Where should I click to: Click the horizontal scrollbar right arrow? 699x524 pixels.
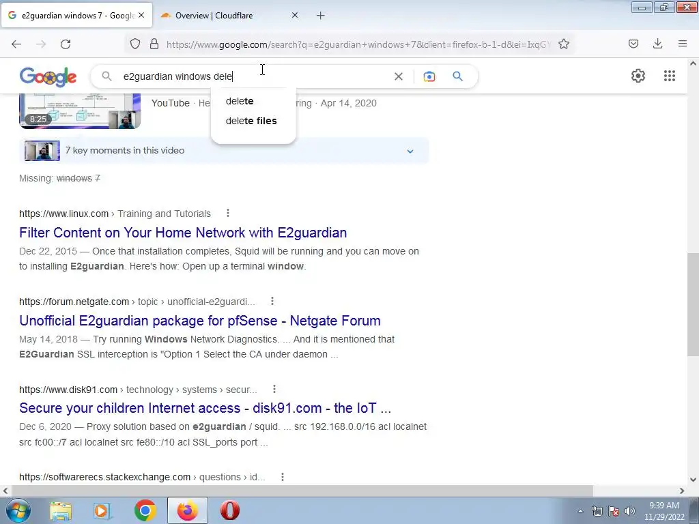[682, 491]
